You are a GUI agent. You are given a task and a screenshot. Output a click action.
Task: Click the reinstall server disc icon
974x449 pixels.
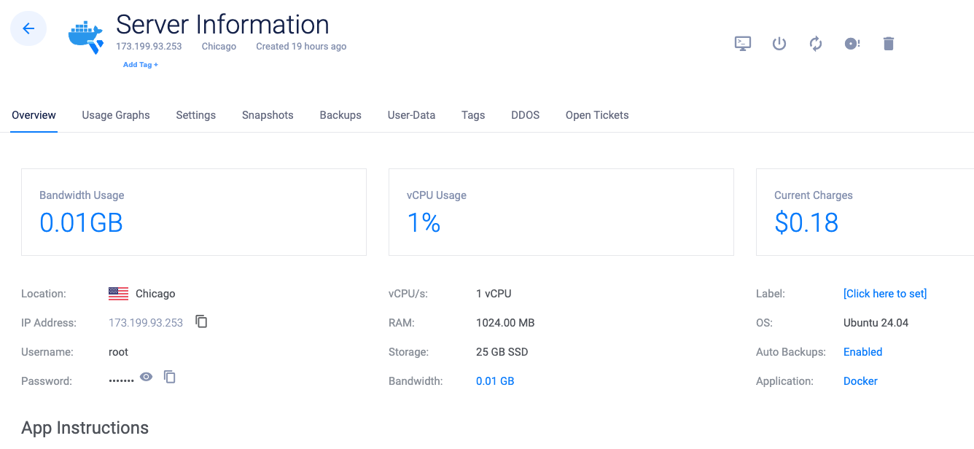(852, 44)
